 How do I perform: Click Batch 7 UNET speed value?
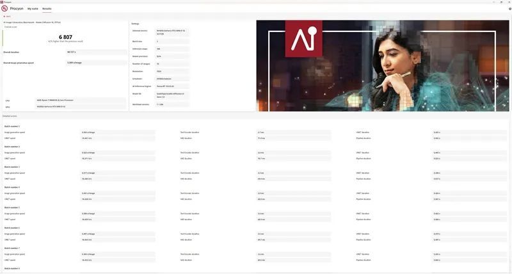pos(118,261)
